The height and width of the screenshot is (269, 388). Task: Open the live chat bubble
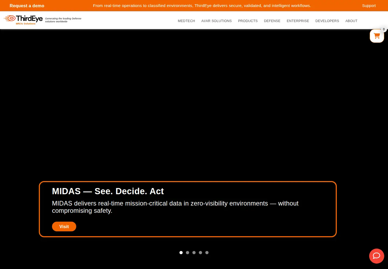point(376,256)
